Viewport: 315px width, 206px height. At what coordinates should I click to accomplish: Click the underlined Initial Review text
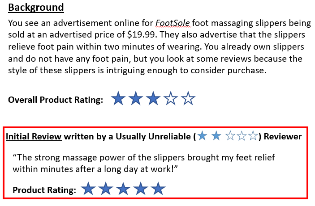pyautogui.click(x=34, y=136)
